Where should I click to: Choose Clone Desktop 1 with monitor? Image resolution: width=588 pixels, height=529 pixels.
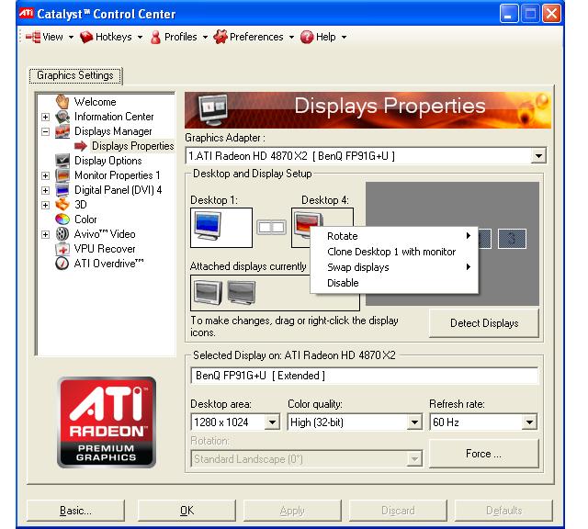point(394,252)
